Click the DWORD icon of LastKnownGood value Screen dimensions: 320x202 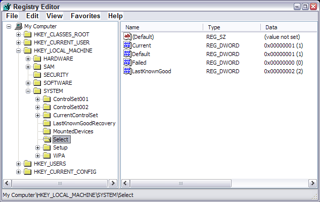127,71
